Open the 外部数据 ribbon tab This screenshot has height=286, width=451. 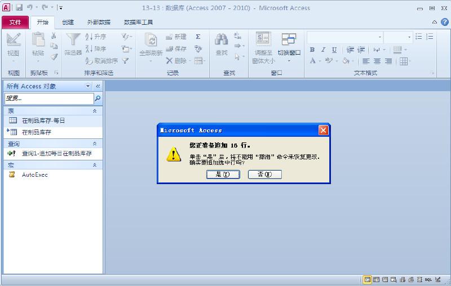99,22
